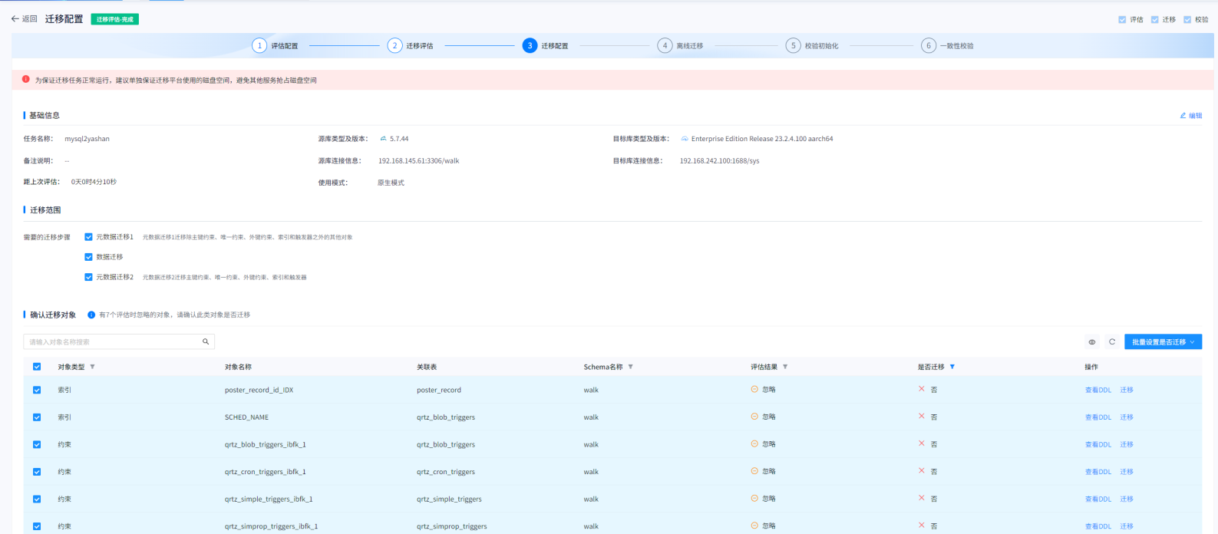Viewport: 1218px width, 534px height.
Task: Click the red X icon in SCHED_NAME row
Action: coord(922,416)
